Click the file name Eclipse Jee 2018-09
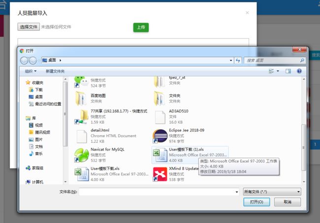Viewport: 320px width, 223px height. click(187, 130)
